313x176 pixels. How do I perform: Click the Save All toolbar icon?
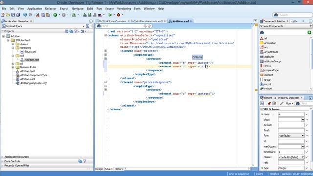click(18, 15)
